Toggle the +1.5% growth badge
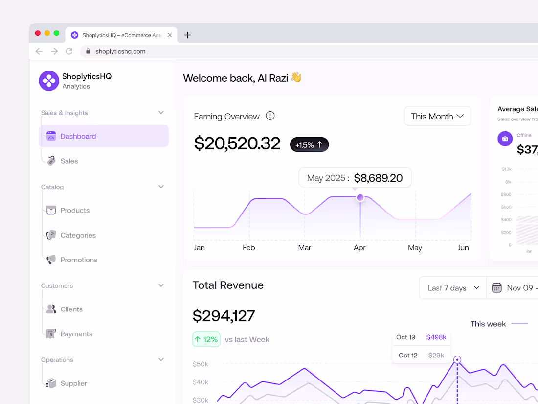The image size is (538, 404). [x=309, y=144]
